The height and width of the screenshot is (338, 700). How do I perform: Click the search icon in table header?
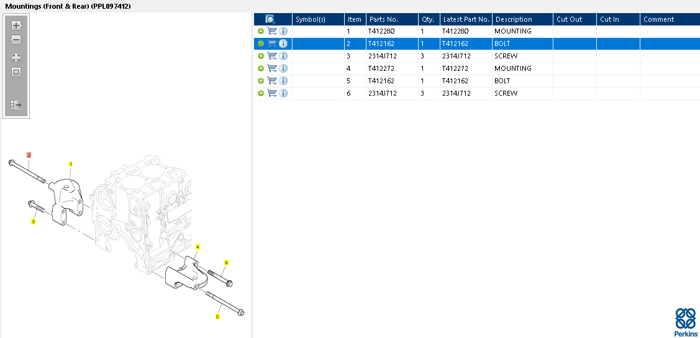click(270, 19)
